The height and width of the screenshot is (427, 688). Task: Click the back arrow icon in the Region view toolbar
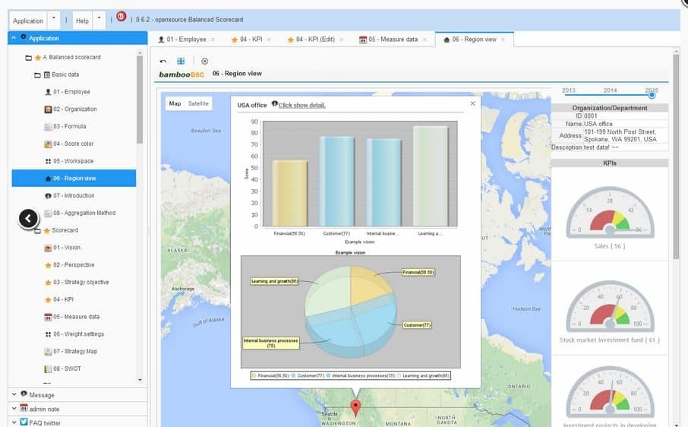click(x=163, y=61)
